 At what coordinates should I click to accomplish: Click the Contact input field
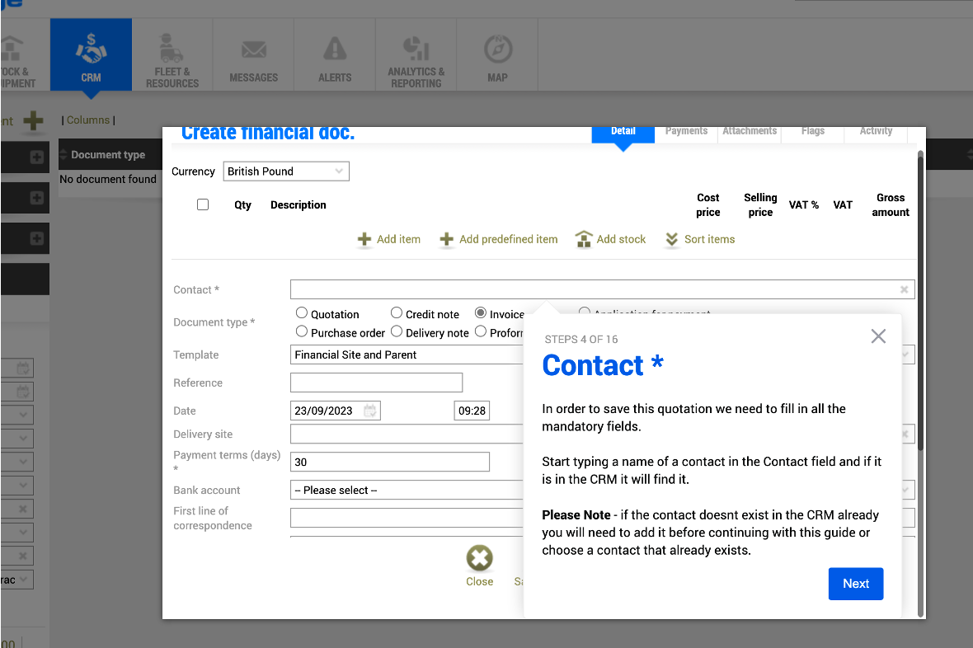(x=603, y=289)
